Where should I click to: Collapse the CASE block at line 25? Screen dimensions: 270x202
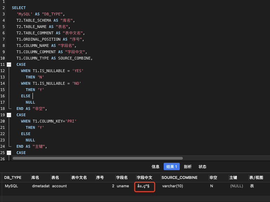pyautogui.click(x=9, y=153)
